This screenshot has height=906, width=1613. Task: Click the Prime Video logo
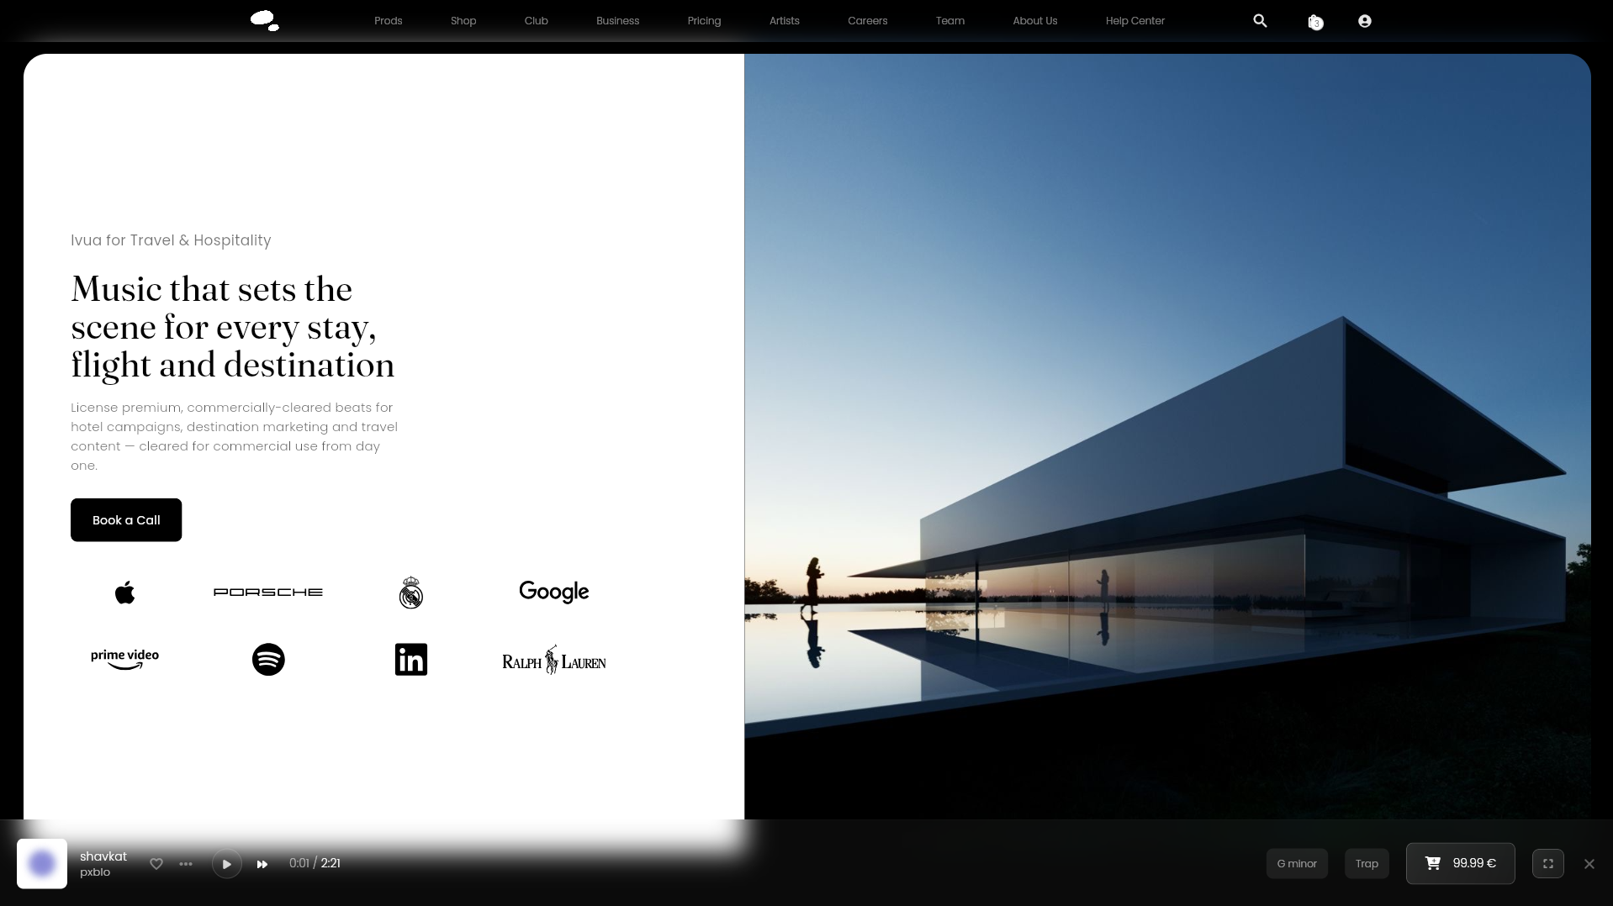coord(124,660)
